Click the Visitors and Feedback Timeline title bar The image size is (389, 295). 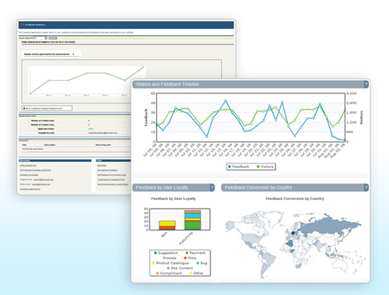(x=251, y=84)
